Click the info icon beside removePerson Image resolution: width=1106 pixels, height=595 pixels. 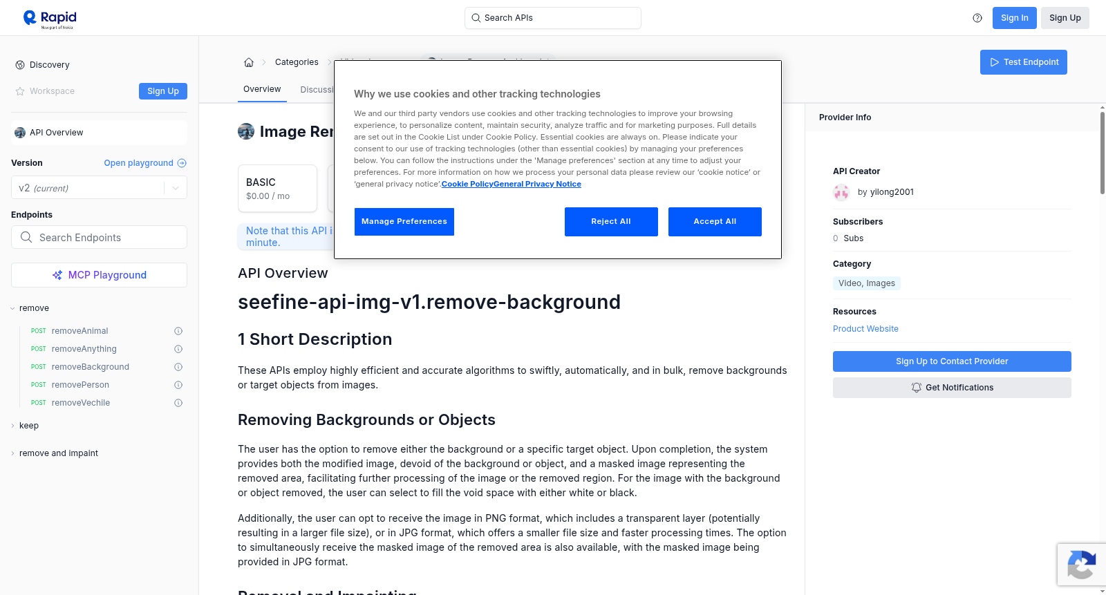coord(178,385)
